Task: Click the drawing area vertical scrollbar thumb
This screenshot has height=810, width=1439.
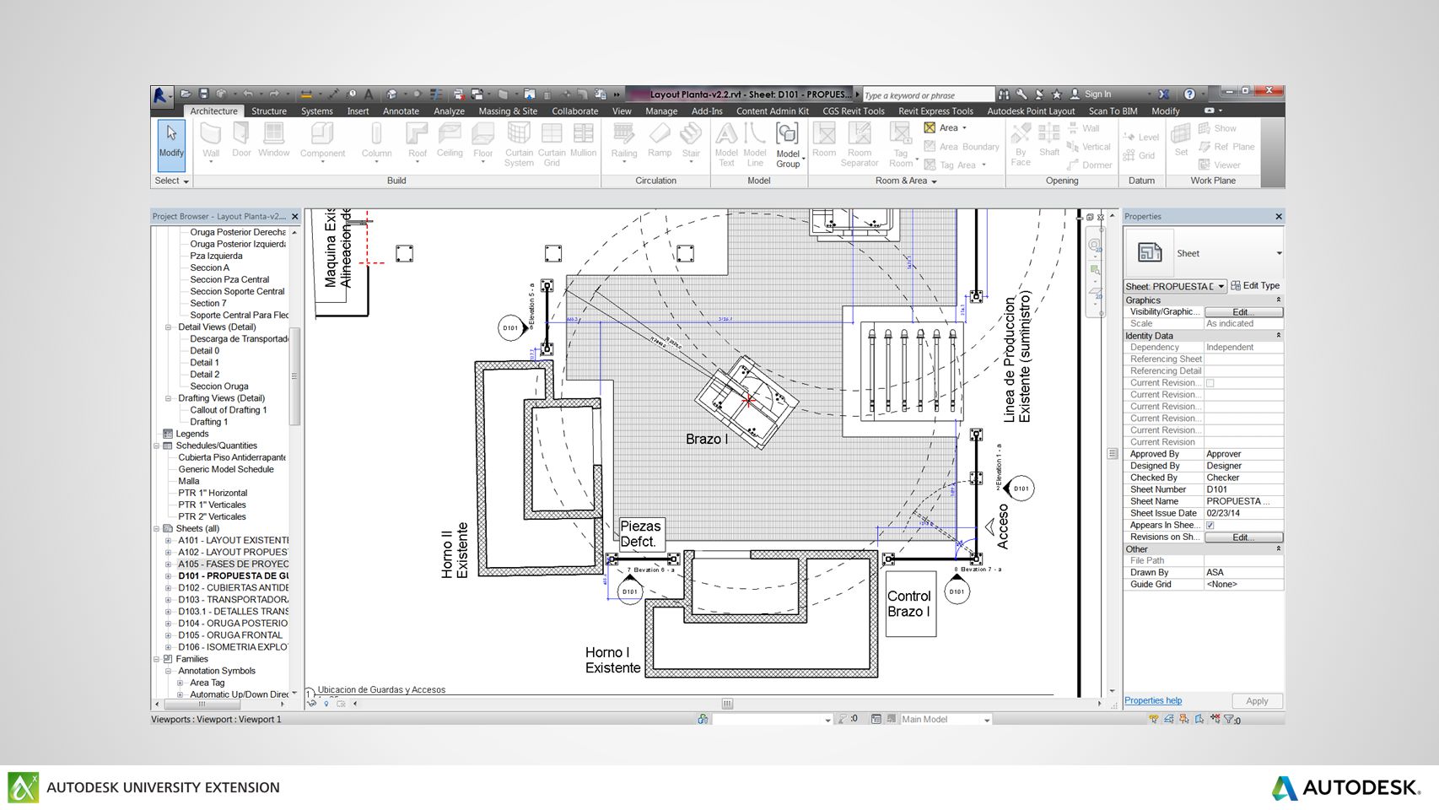Action: (1113, 453)
